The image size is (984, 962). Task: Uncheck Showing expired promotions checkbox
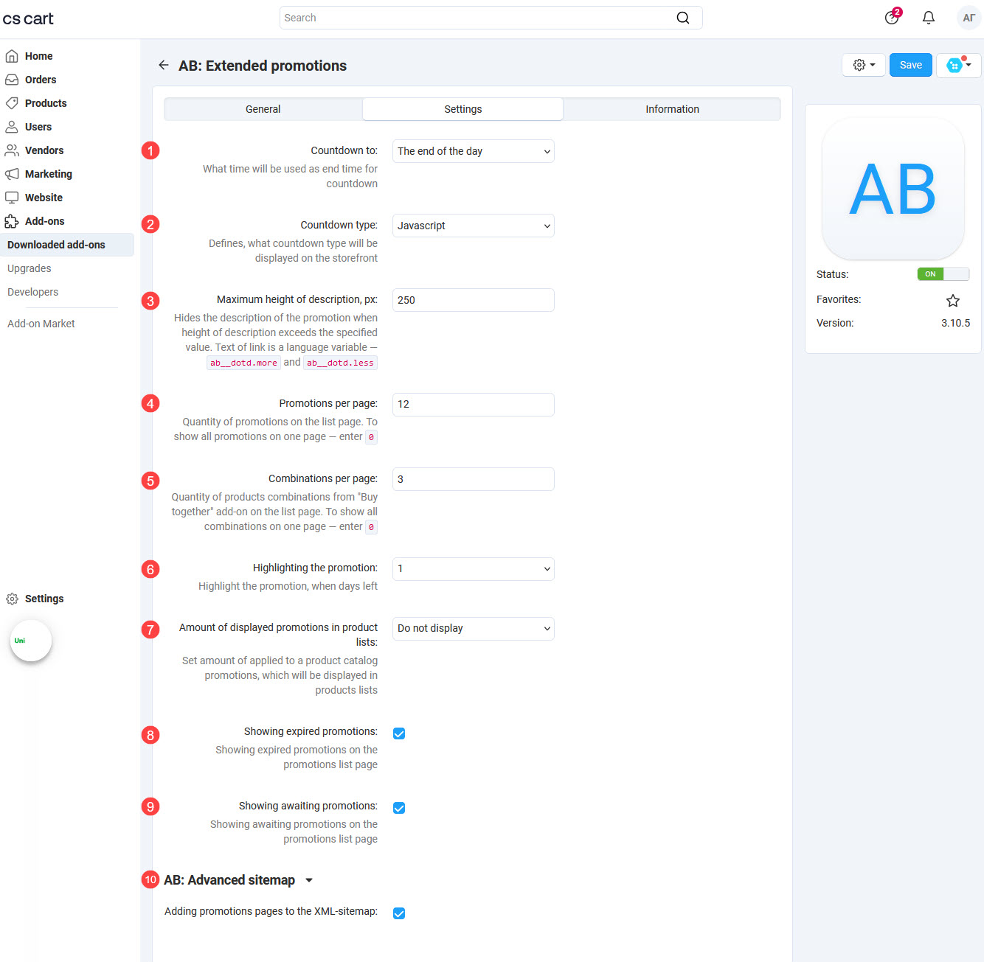399,733
